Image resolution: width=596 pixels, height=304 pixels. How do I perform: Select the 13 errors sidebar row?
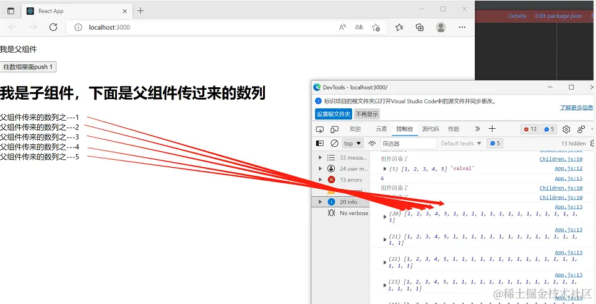click(340, 180)
